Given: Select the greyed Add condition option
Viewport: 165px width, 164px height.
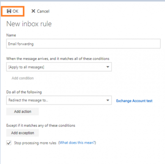Looking at the screenshot, I should (23, 78).
